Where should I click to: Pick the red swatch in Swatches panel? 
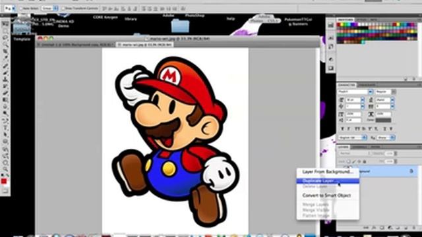tap(339, 25)
